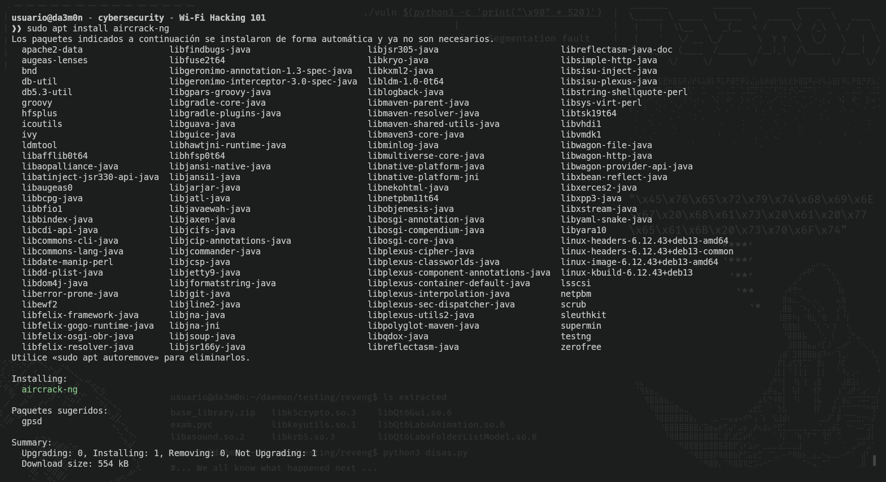Viewport: 886px width, 482px height.
Task: Click the 'Paquetes sugeridos:' heading
Action: point(60,410)
